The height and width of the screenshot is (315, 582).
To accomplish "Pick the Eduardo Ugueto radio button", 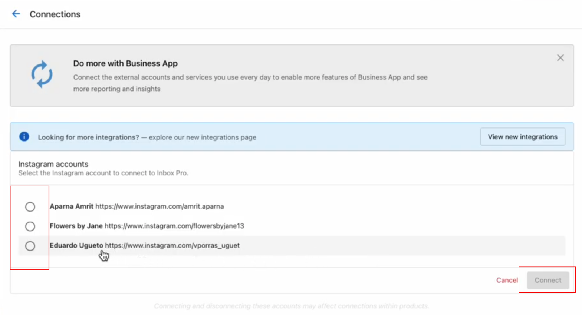I will pos(30,246).
